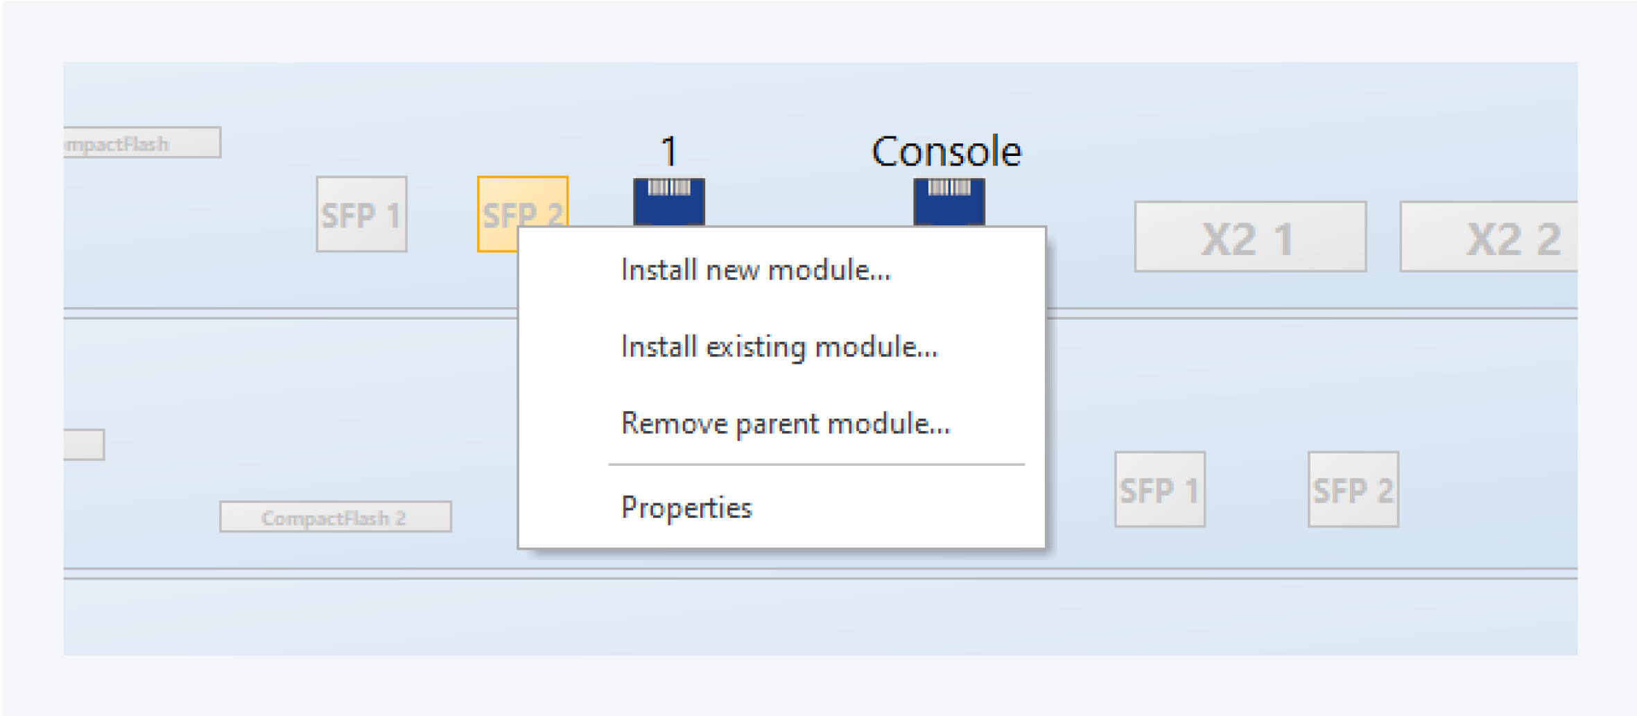This screenshot has width=1637, height=716.
Task: Choose Install new module... from context menu
Action: tap(755, 270)
